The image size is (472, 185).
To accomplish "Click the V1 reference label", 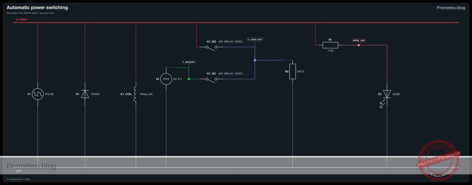I will pos(29,94).
